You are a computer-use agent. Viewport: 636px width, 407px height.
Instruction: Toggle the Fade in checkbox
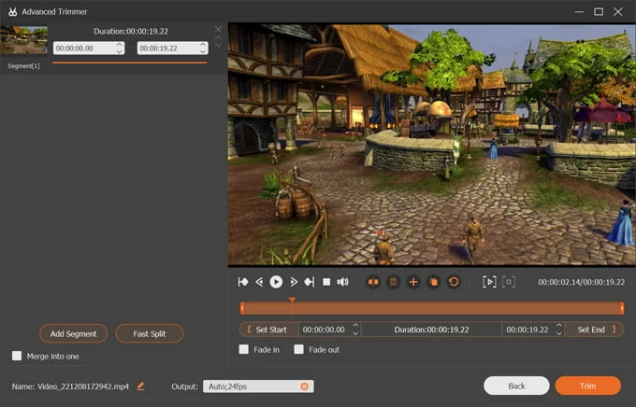pos(244,349)
